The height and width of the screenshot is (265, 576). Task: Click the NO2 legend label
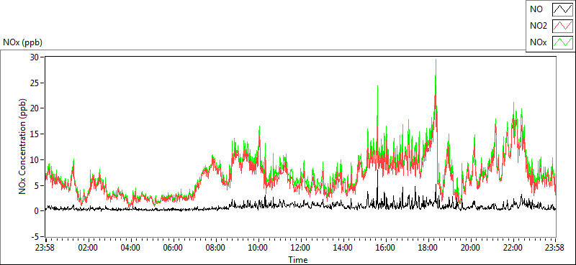tap(538, 27)
